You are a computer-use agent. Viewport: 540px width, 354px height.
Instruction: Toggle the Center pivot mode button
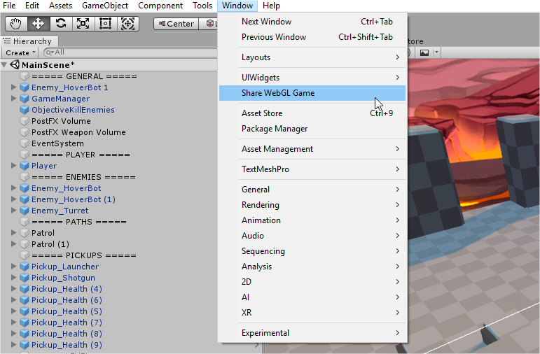tap(174, 24)
